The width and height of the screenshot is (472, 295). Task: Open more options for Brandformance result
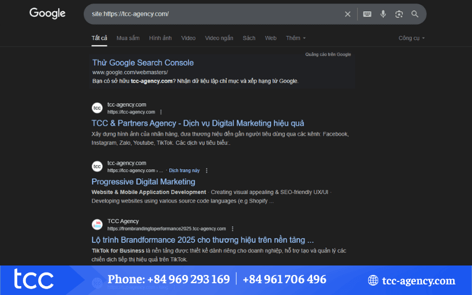232,229
